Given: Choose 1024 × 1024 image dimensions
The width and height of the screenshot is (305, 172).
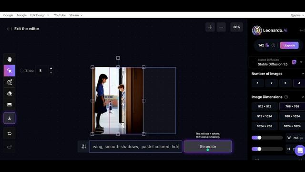Looking at the screenshot, I should pos(292,126).
